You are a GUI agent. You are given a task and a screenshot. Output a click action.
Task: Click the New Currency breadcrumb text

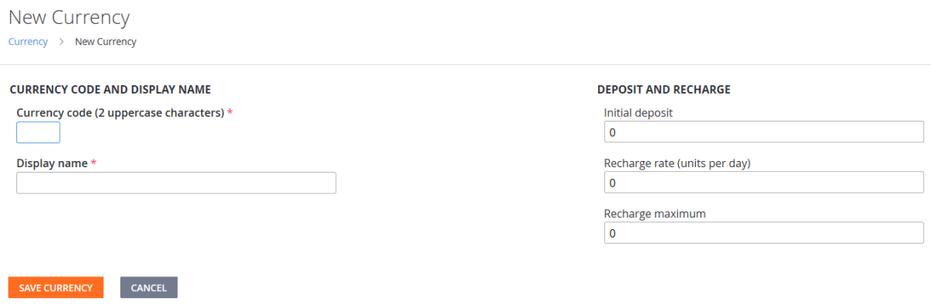click(106, 42)
